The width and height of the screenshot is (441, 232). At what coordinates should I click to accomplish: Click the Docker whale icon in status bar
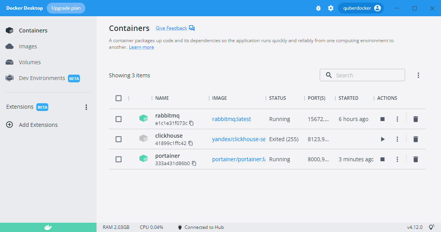(48, 227)
